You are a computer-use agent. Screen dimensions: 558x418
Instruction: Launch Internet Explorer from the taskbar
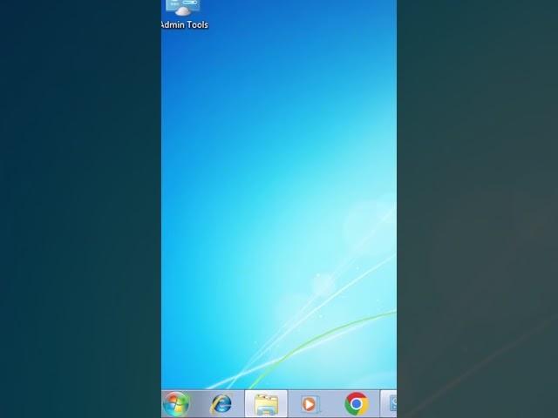click(221, 404)
